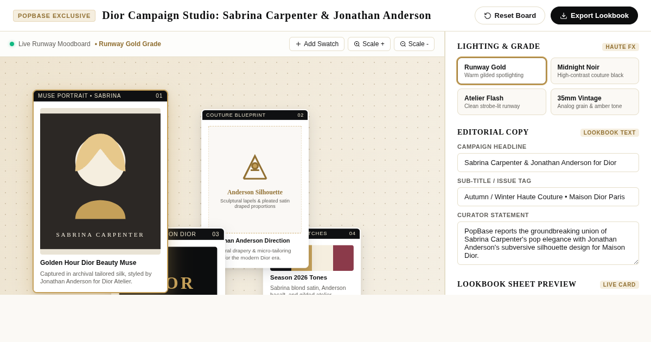Viewport: 651px width, 342px height.
Task: Click the Dior Campaign Studio page title
Action: click(x=267, y=15)
